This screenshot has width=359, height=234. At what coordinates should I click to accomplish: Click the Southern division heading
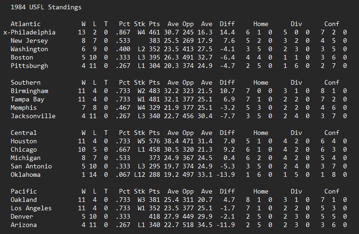25,82
